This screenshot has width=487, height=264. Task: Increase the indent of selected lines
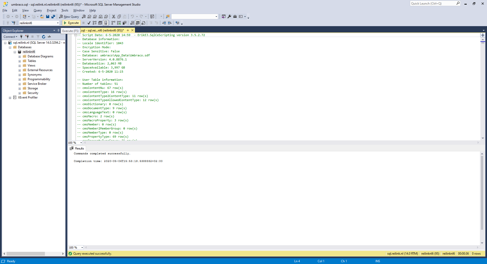point(170,23)
